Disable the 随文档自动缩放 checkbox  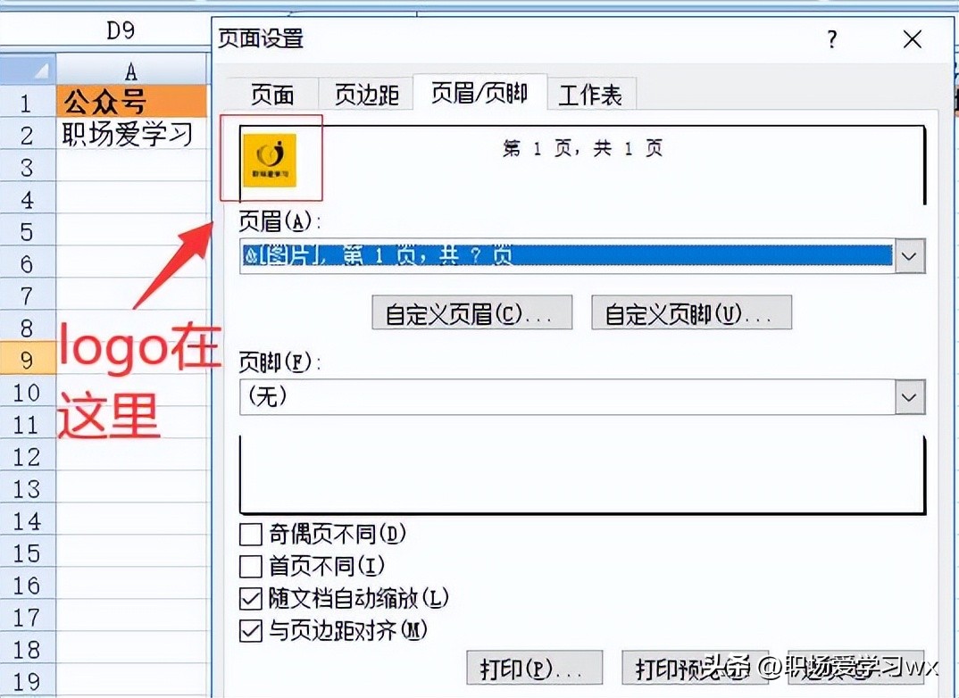pos(249,601)
